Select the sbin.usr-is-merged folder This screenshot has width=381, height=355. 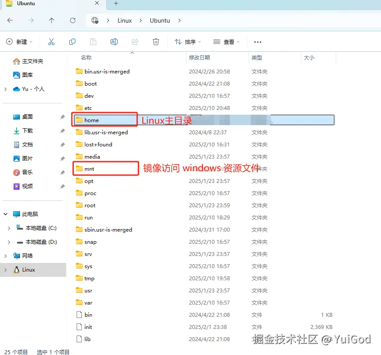(104, 229)
